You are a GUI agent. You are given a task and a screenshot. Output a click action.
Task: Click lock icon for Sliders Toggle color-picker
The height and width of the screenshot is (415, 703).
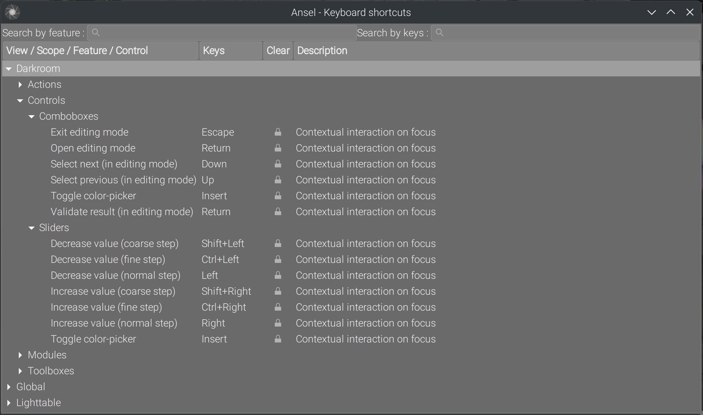click(278, 339)
